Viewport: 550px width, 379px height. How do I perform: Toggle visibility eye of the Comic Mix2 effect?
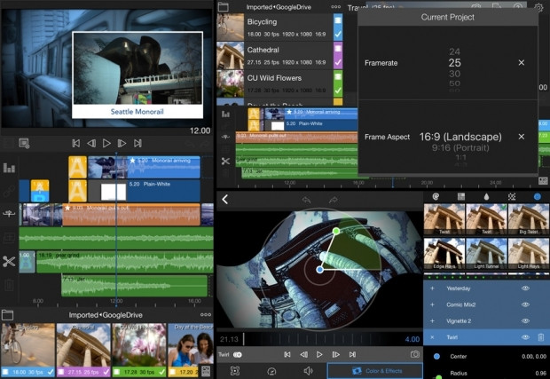pos(525,304)
